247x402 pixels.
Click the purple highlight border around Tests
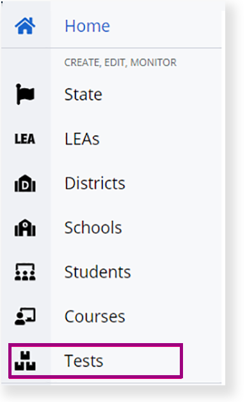pos(95,344)
